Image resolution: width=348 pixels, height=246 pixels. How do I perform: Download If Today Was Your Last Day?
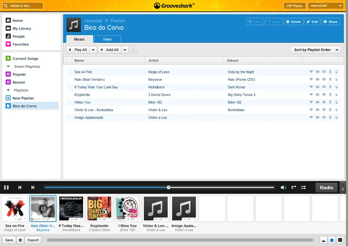point(330,87)
